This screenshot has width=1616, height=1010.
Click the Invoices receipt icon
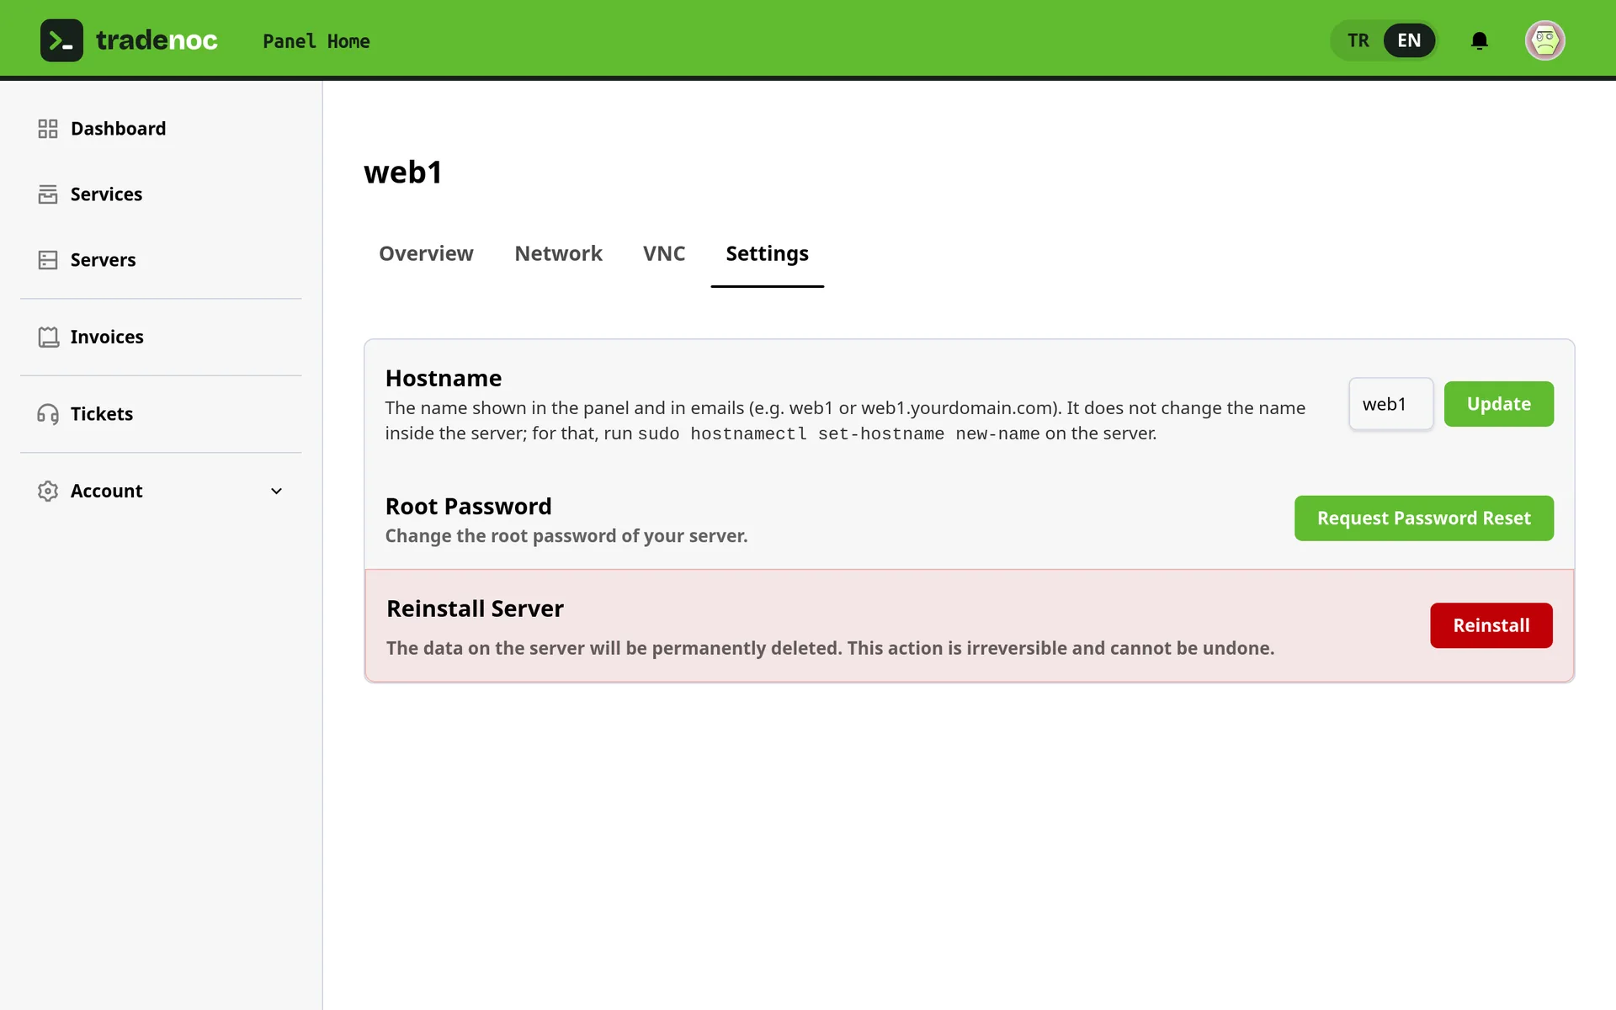tap(48, 337)
